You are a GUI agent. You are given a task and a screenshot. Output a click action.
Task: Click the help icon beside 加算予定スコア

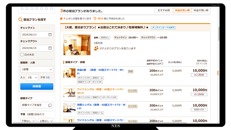(162, 64)
